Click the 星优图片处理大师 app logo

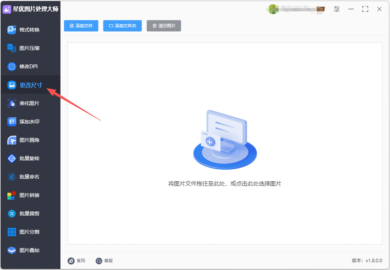[x=7, y=9]
